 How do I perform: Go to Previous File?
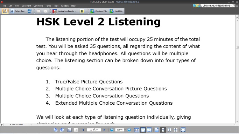click(x=98, y=11)
